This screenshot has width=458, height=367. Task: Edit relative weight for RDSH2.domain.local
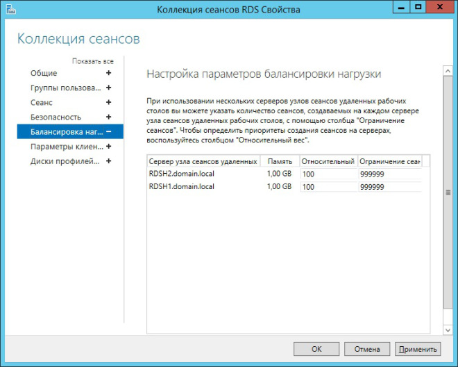coord(328,174)
